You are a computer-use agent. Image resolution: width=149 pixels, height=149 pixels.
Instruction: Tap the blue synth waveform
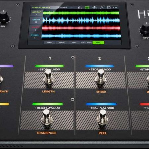coord(81,36)
